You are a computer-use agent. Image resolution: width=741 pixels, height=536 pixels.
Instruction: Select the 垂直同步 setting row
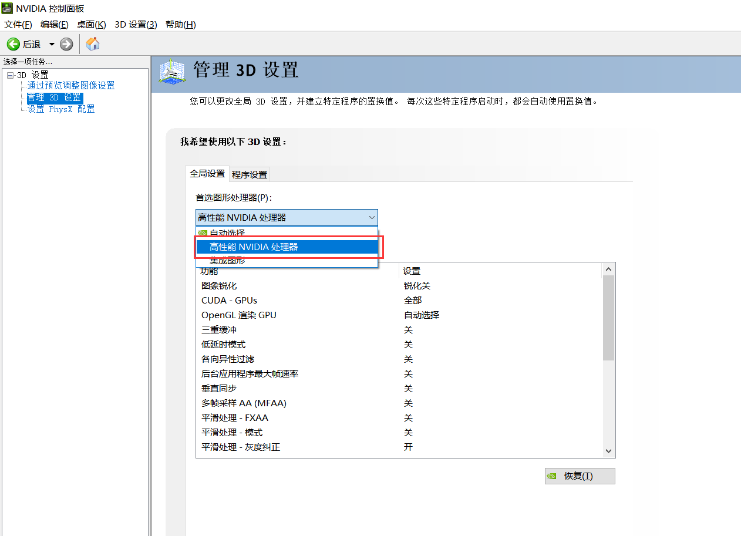tap(399, 389)
